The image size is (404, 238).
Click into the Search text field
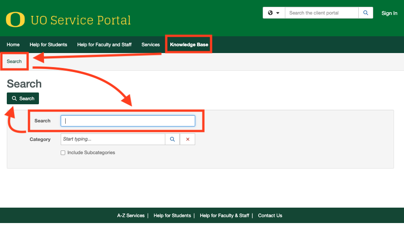(x=128, y=121)
